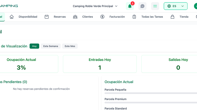Select the Hoy view filter

point(34,46)
